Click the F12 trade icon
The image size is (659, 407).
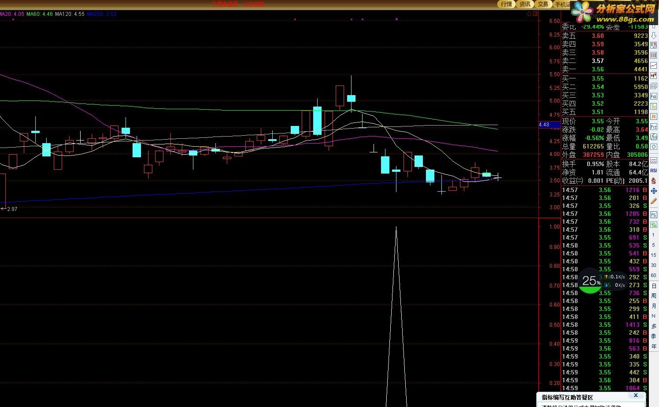654,126
